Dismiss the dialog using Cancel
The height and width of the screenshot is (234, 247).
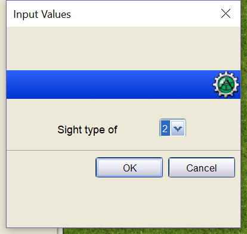coord(202,167)
